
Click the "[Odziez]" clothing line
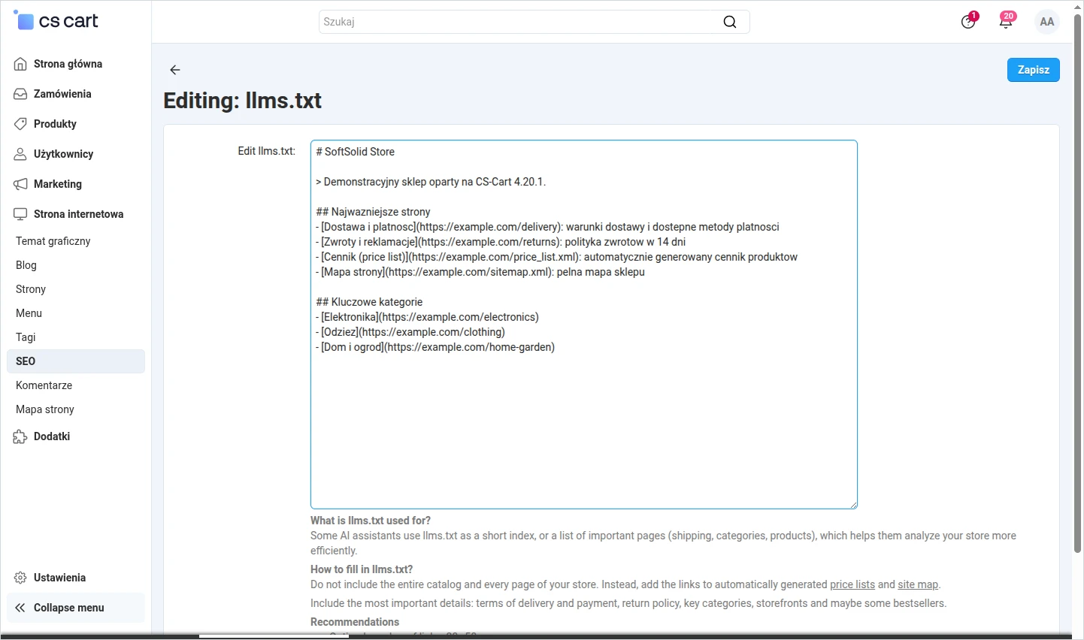point(410,332)
